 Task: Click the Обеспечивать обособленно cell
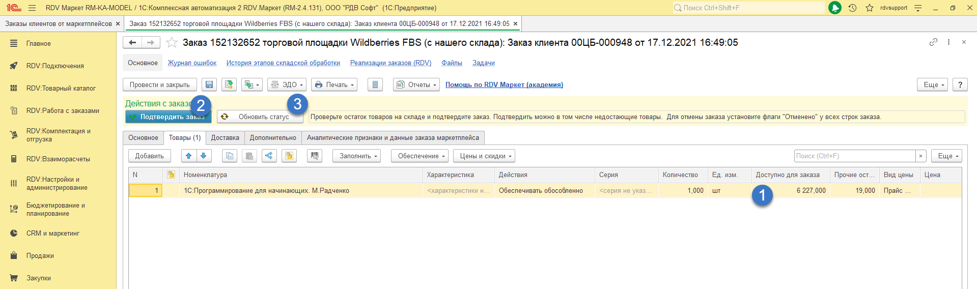(544, 191)
